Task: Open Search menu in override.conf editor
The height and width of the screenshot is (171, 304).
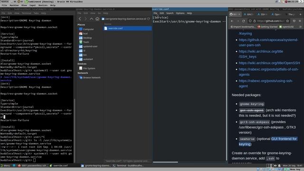Action: [x=170, y=13]
